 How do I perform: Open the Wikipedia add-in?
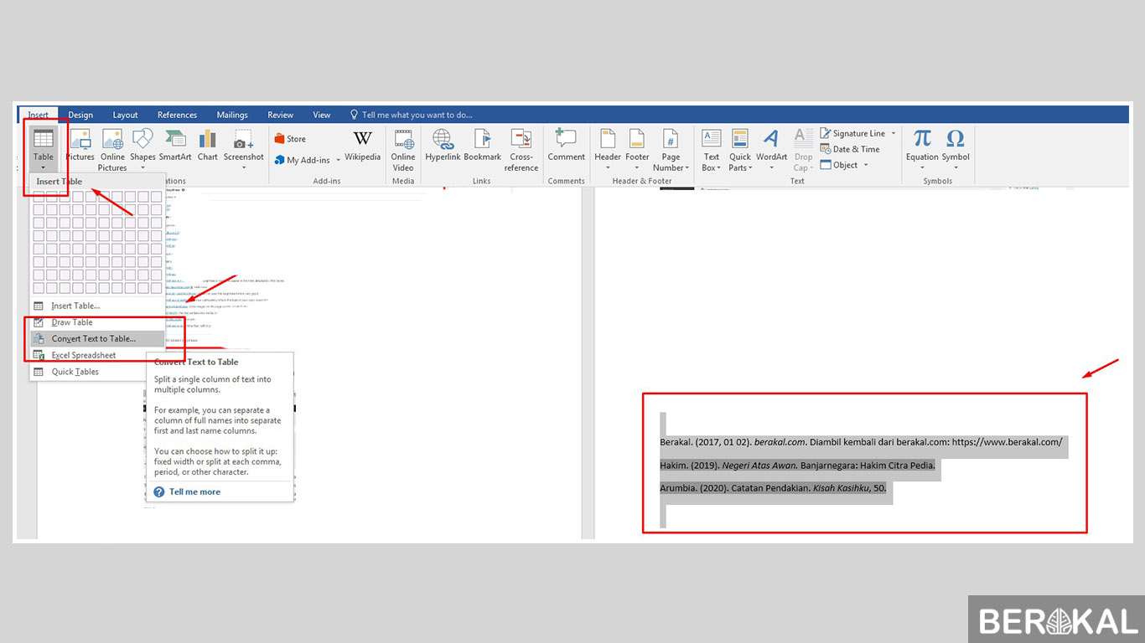(x=362, y=147)
